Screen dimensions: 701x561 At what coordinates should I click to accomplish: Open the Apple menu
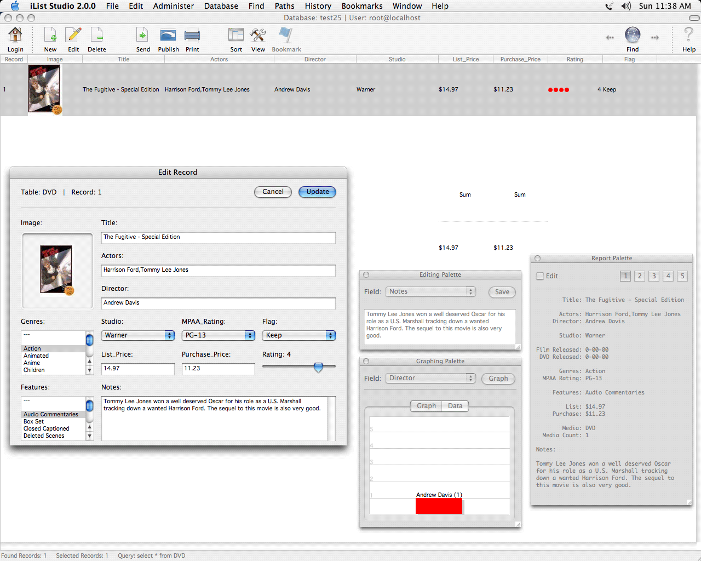tap(15, 6)
